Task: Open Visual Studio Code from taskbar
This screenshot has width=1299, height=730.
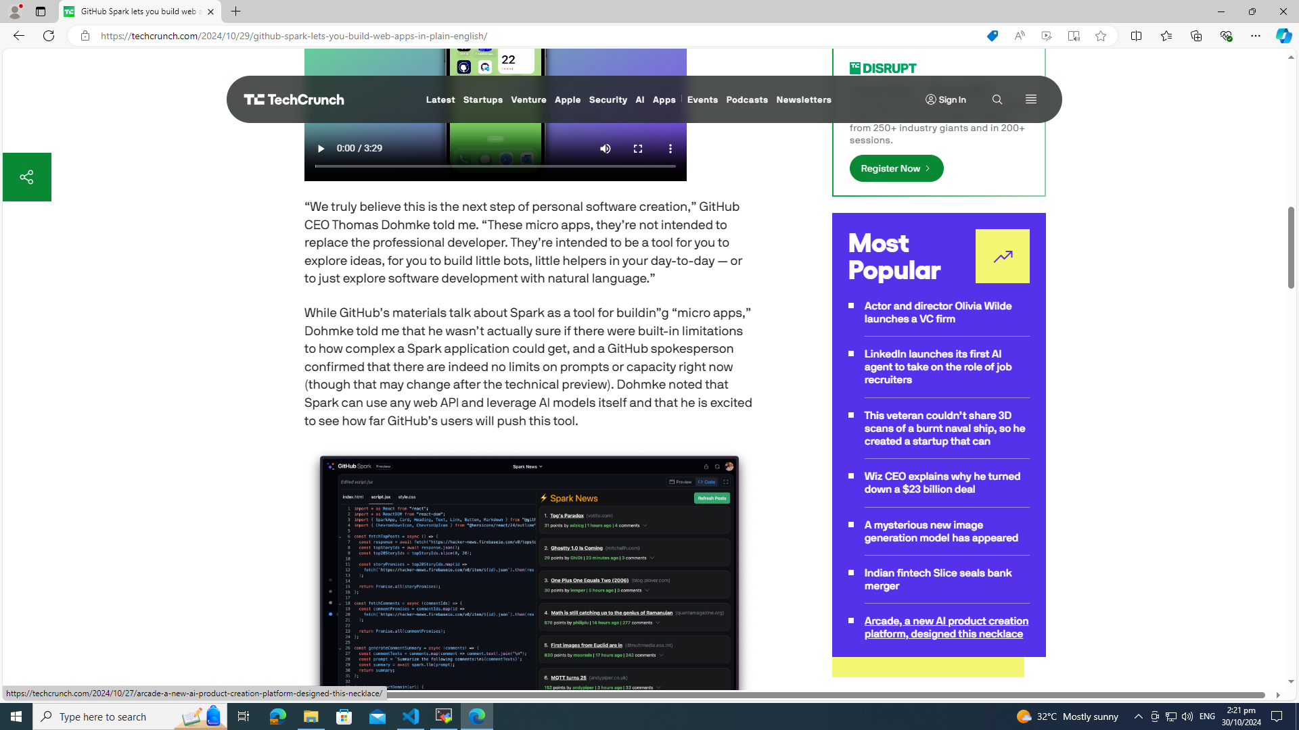Action: point(411,716)
